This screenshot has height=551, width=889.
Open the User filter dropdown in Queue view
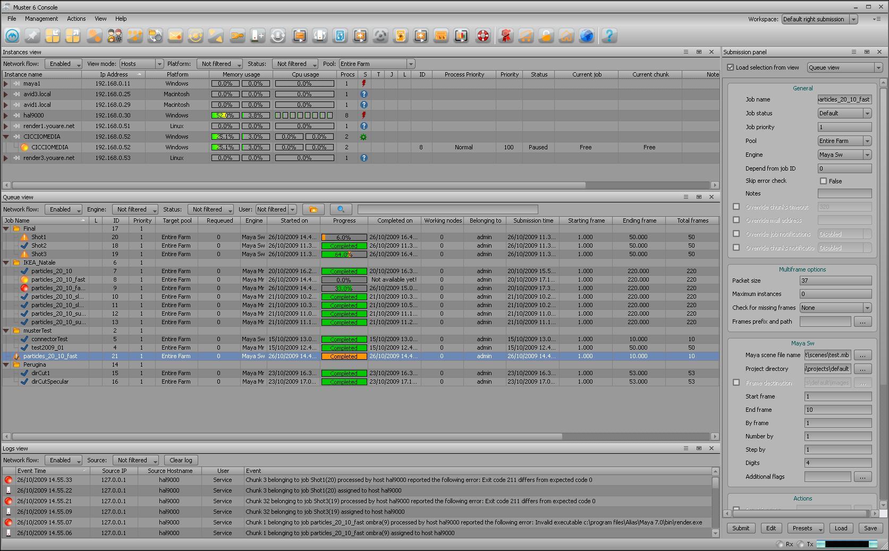click(x=276, y=209)
